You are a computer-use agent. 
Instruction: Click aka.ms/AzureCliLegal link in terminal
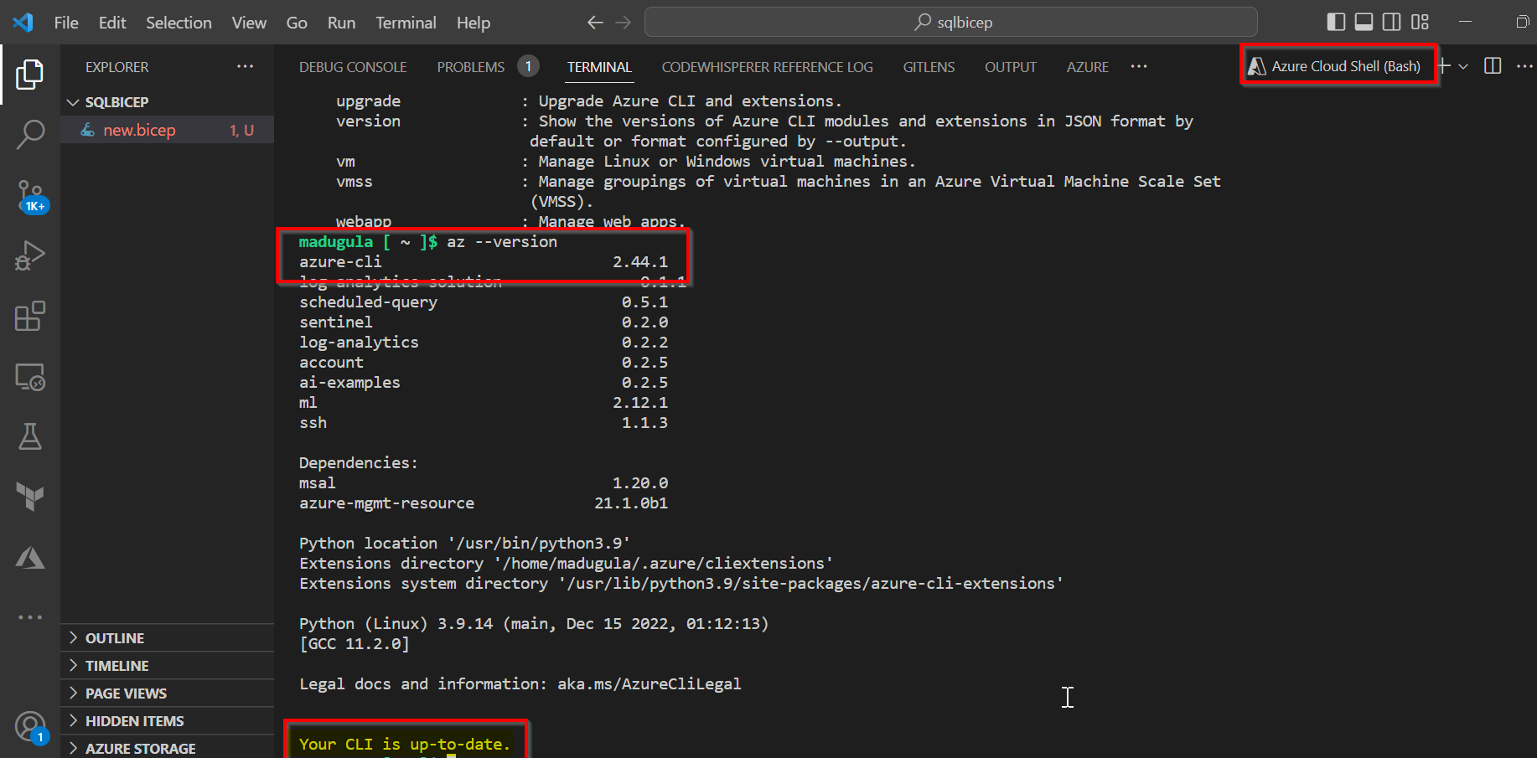[649, 684]
